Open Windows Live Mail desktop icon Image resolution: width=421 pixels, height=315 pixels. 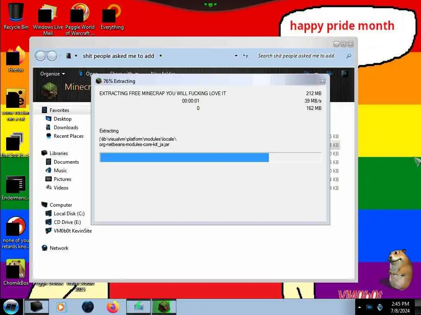[48, 19]
